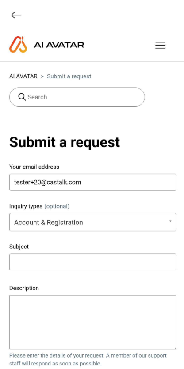The width and height of the screenshot is (184, 369).
Task: Click the magnifying glass search icon
Action: tap(22, 97)
